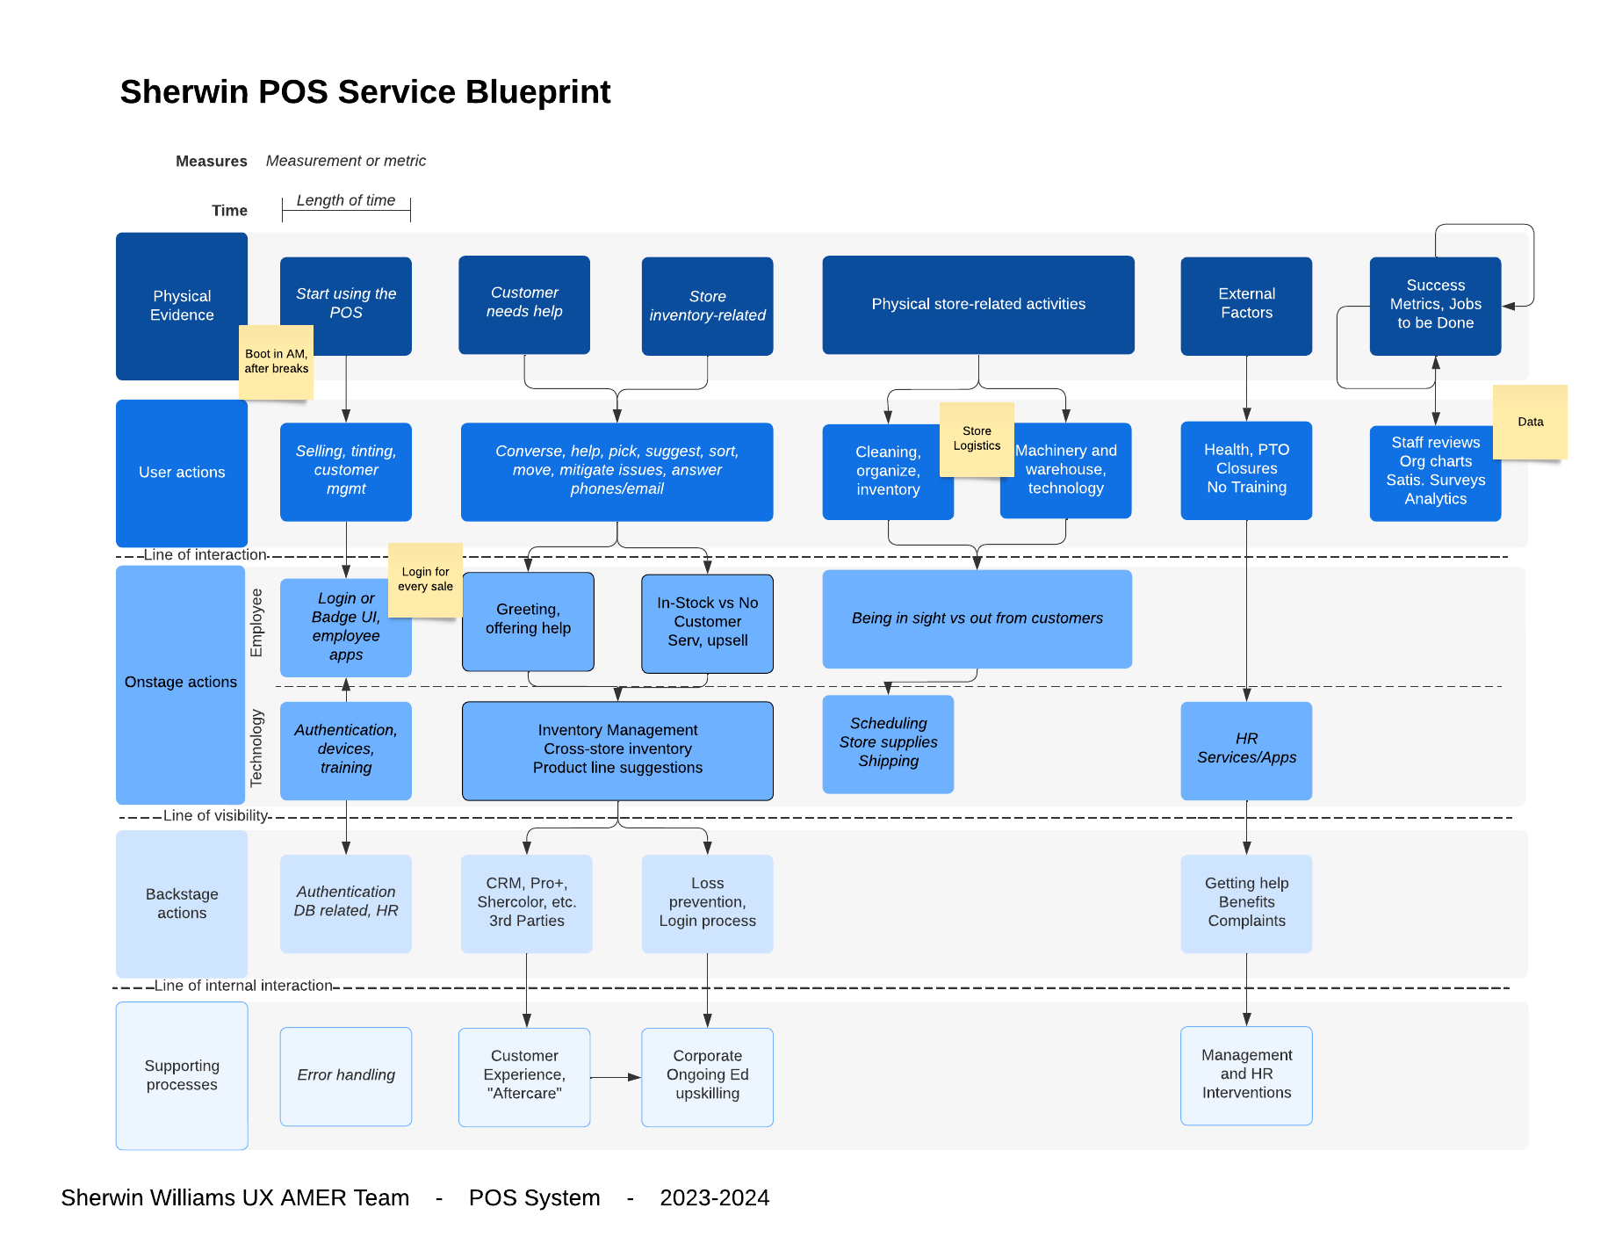Click the Supporting processes lane label
1608x1258 pixels.
pos(182,1075)
